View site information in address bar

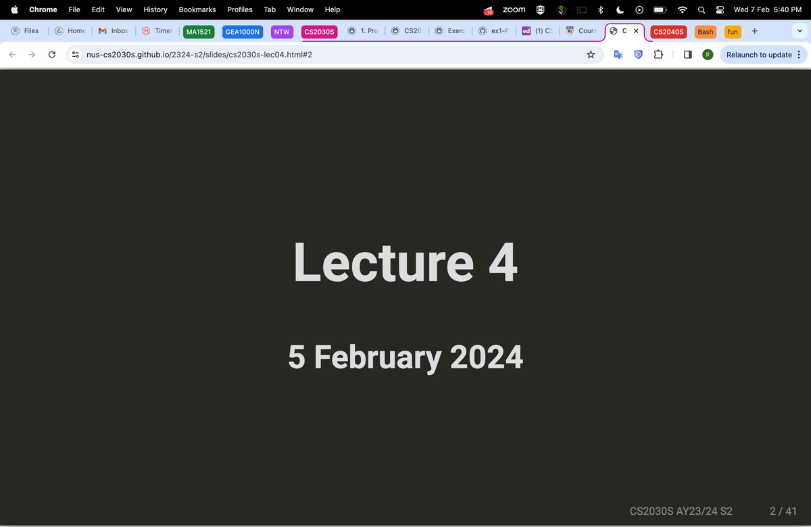click(x=76, y=55)
